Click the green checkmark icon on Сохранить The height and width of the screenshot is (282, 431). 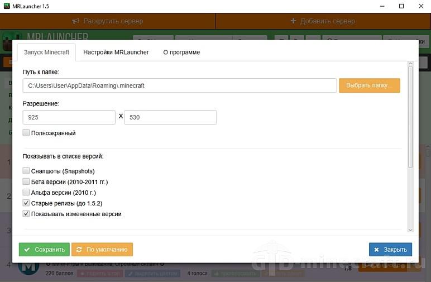(x=27, y=250)
